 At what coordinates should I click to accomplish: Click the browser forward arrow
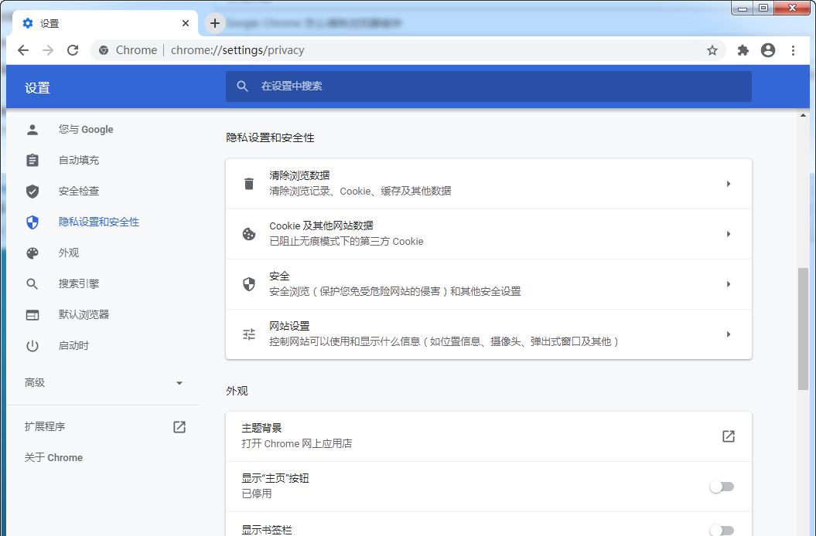click(x=48, y=50)
